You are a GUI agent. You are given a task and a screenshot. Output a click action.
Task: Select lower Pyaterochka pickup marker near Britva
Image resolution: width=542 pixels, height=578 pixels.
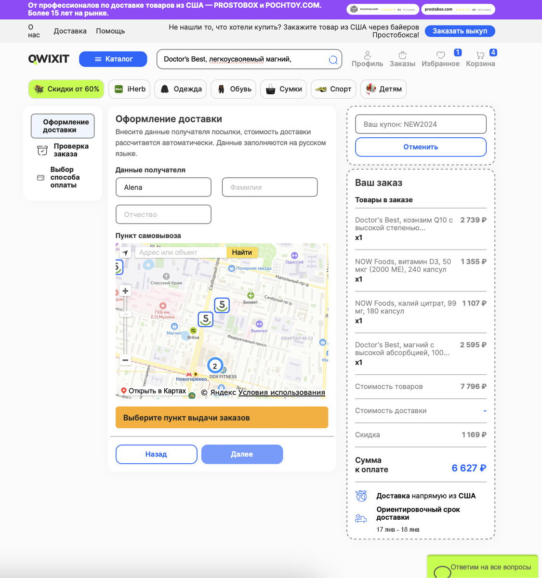206,319
